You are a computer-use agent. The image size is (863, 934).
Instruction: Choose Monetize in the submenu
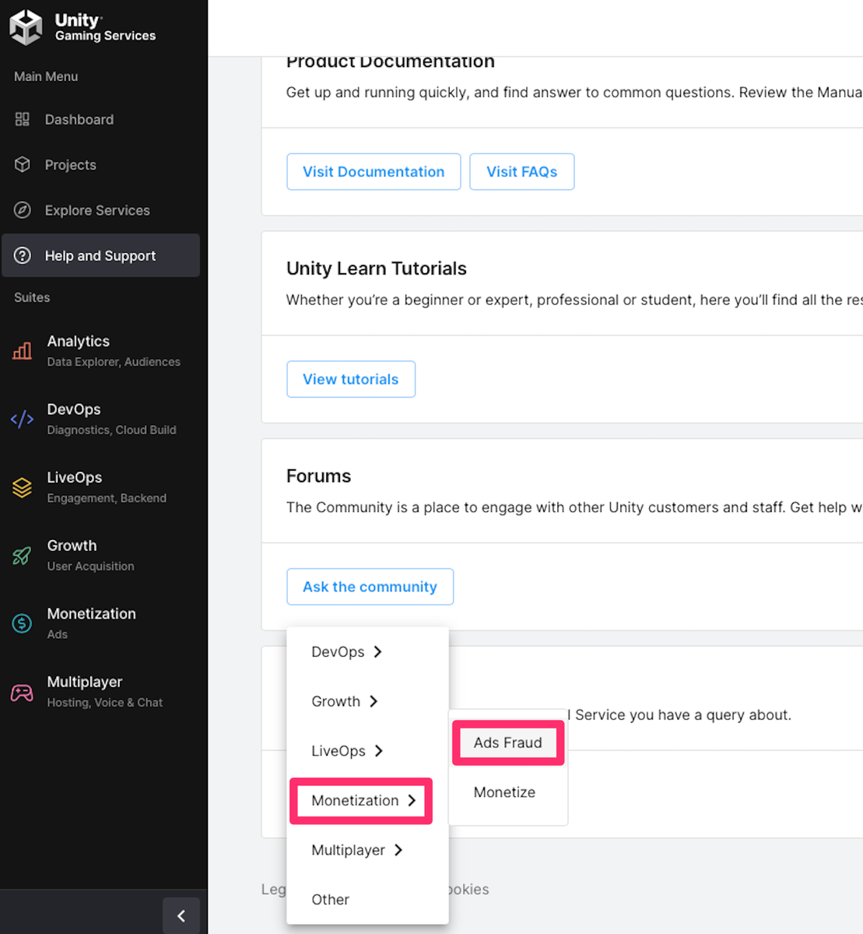tap(504, 792)
